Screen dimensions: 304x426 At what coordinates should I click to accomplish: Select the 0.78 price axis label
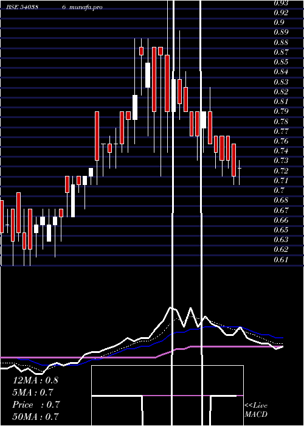pyautogui.click(x=281, y=121)
